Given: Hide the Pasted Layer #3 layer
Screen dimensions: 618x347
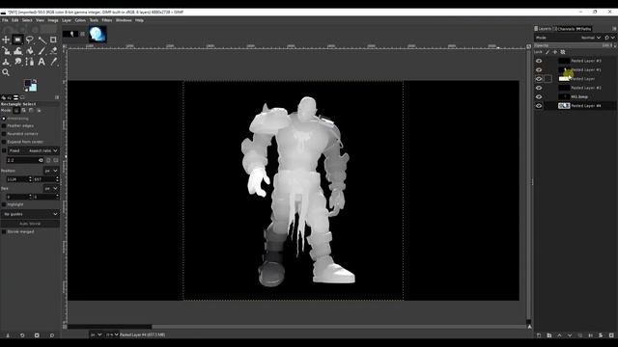Looking at the screenshot, I should point(539,61).
